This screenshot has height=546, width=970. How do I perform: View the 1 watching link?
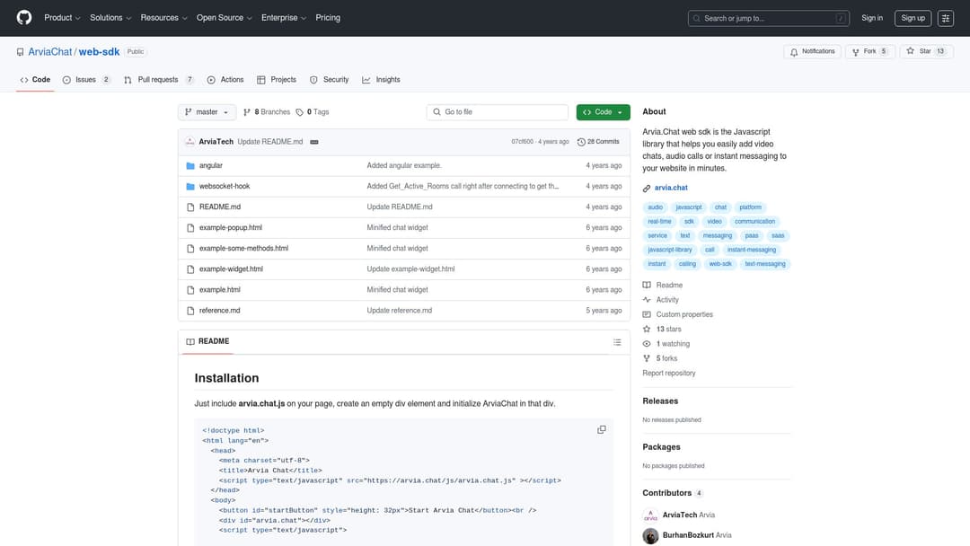pos(666,344)
